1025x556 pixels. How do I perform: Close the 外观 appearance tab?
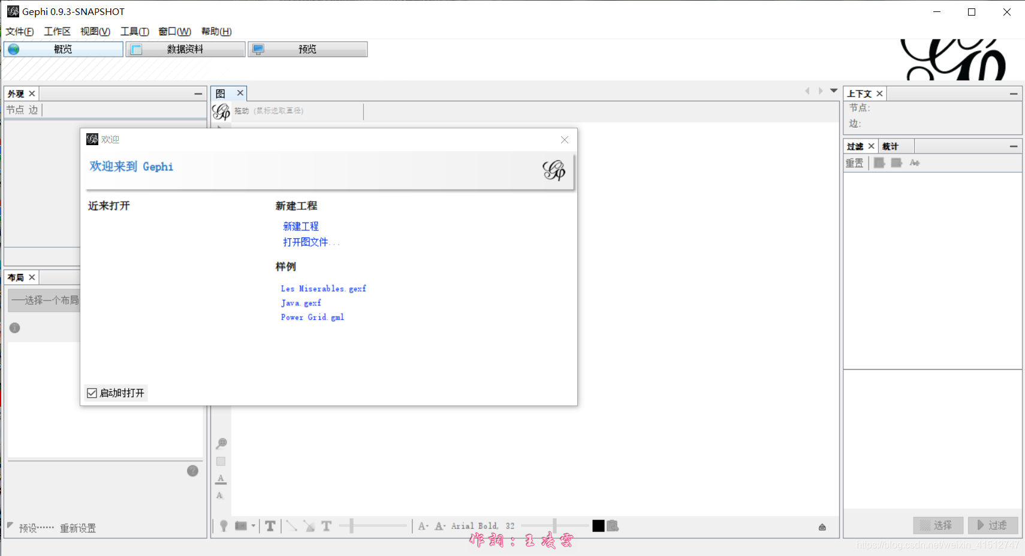tap(32, 94)
